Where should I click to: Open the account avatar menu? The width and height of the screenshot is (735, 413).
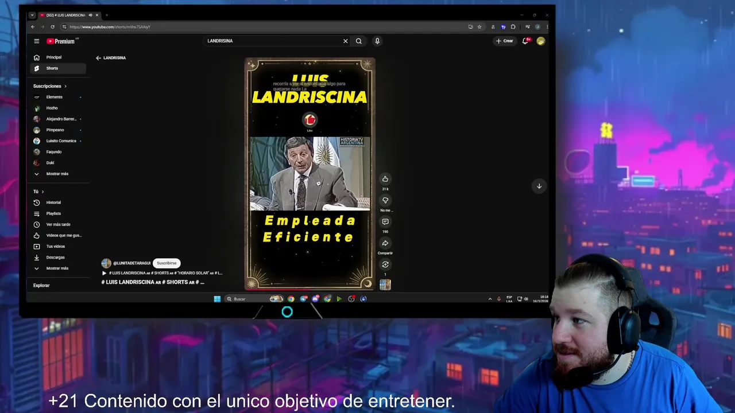point(540,41)
